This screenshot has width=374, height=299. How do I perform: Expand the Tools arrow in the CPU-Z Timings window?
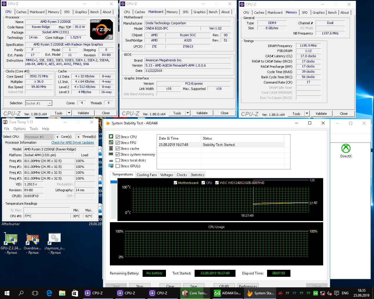[307, 114]
